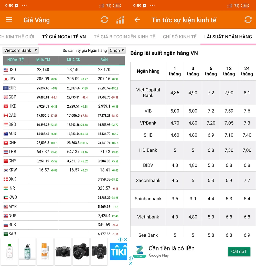Refresh the Tin tức sự kiện kinh tế screen
Viewport: 256px width, 266px height.
click(x=248, y=20)
